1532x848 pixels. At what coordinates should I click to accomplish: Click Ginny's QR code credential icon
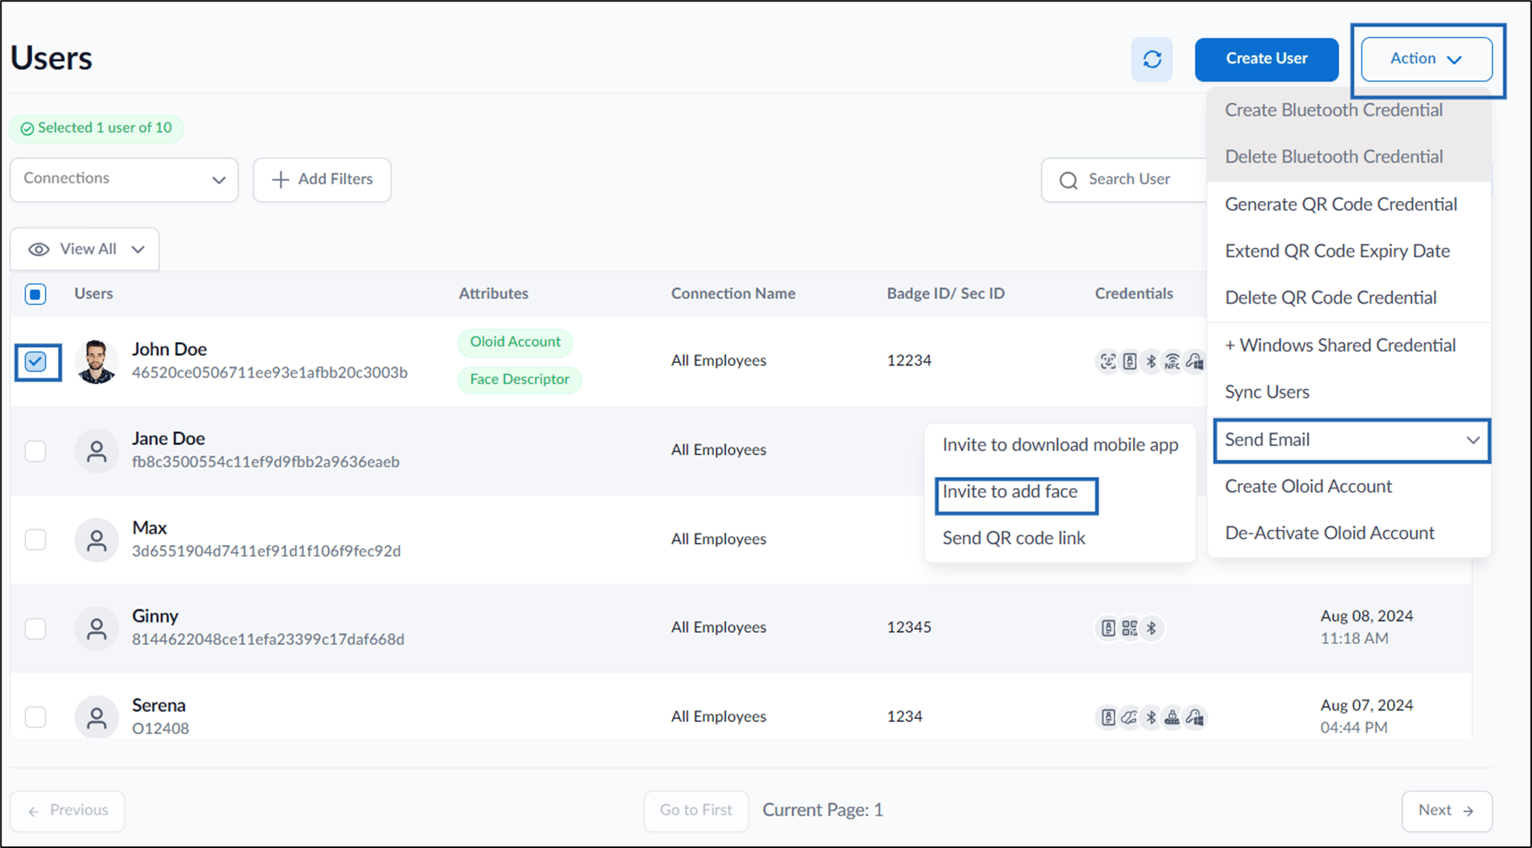[x=1129, y=629]
